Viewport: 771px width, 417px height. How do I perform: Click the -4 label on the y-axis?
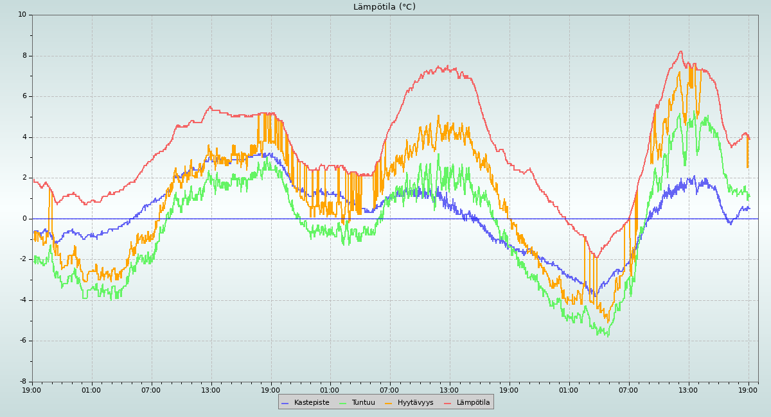22,300
